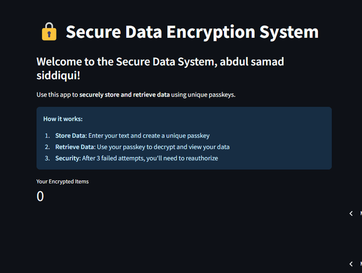Click the upper left-pointing chevron at right edge
The image size is (362, 273).
point(351,214)
